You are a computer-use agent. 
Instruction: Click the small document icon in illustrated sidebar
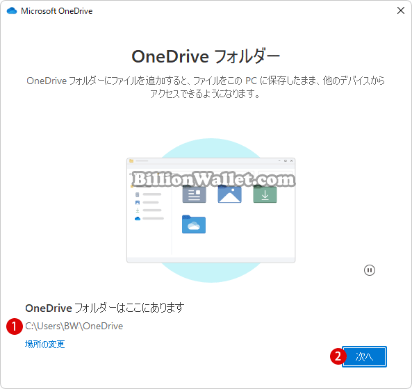pos(137,194)
